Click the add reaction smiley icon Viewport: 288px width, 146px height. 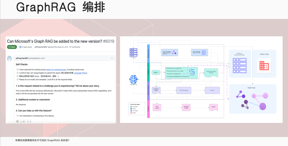point(17,121)
